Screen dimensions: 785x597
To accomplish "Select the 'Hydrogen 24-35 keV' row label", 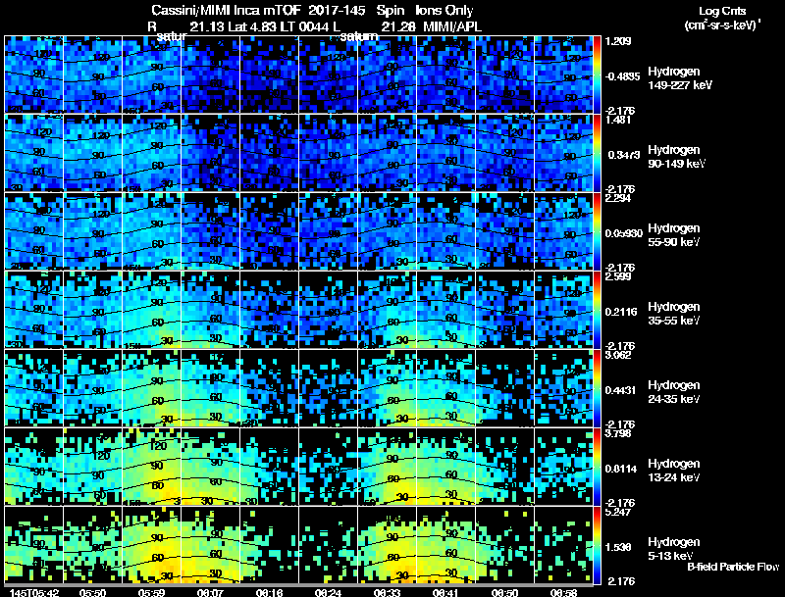I will coord(674,392).
